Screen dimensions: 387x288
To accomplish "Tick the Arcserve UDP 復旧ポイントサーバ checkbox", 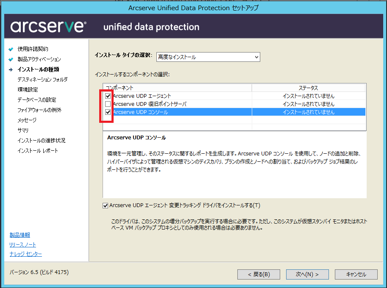I will pyautogui.click(x=108, y=104).
